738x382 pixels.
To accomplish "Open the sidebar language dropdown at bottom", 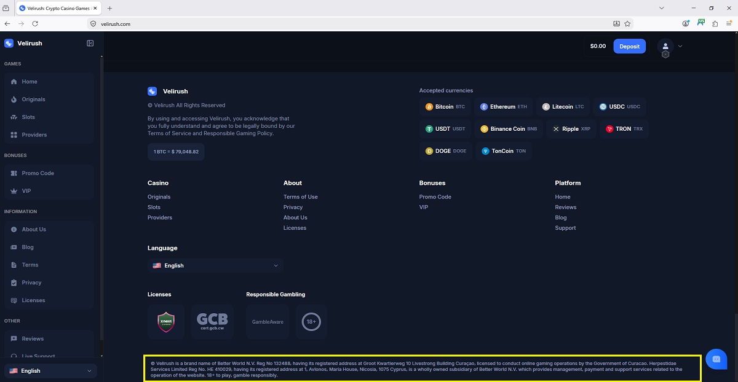I will (x=50, y=371).
